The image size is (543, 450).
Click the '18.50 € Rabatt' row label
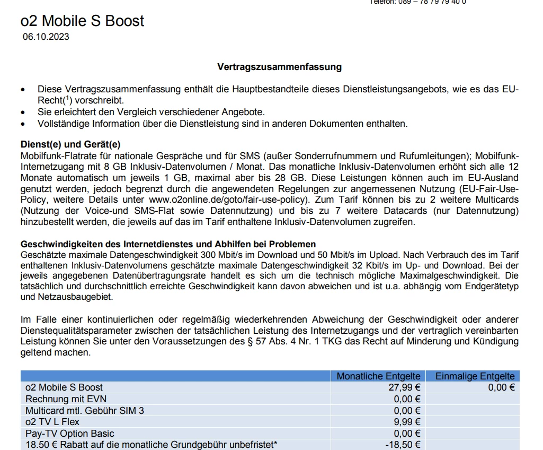tap(152, 445)
